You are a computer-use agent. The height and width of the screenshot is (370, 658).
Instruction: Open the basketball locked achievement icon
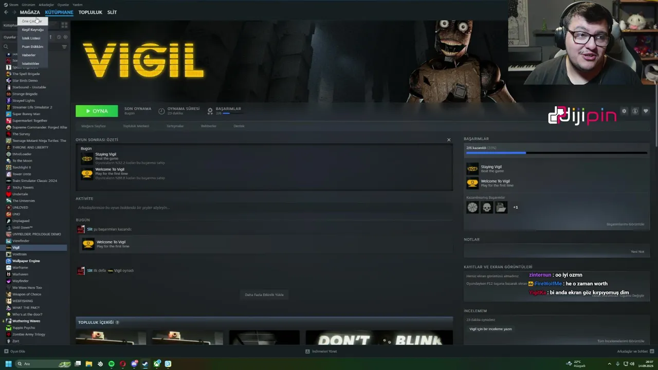click(472, 207)
